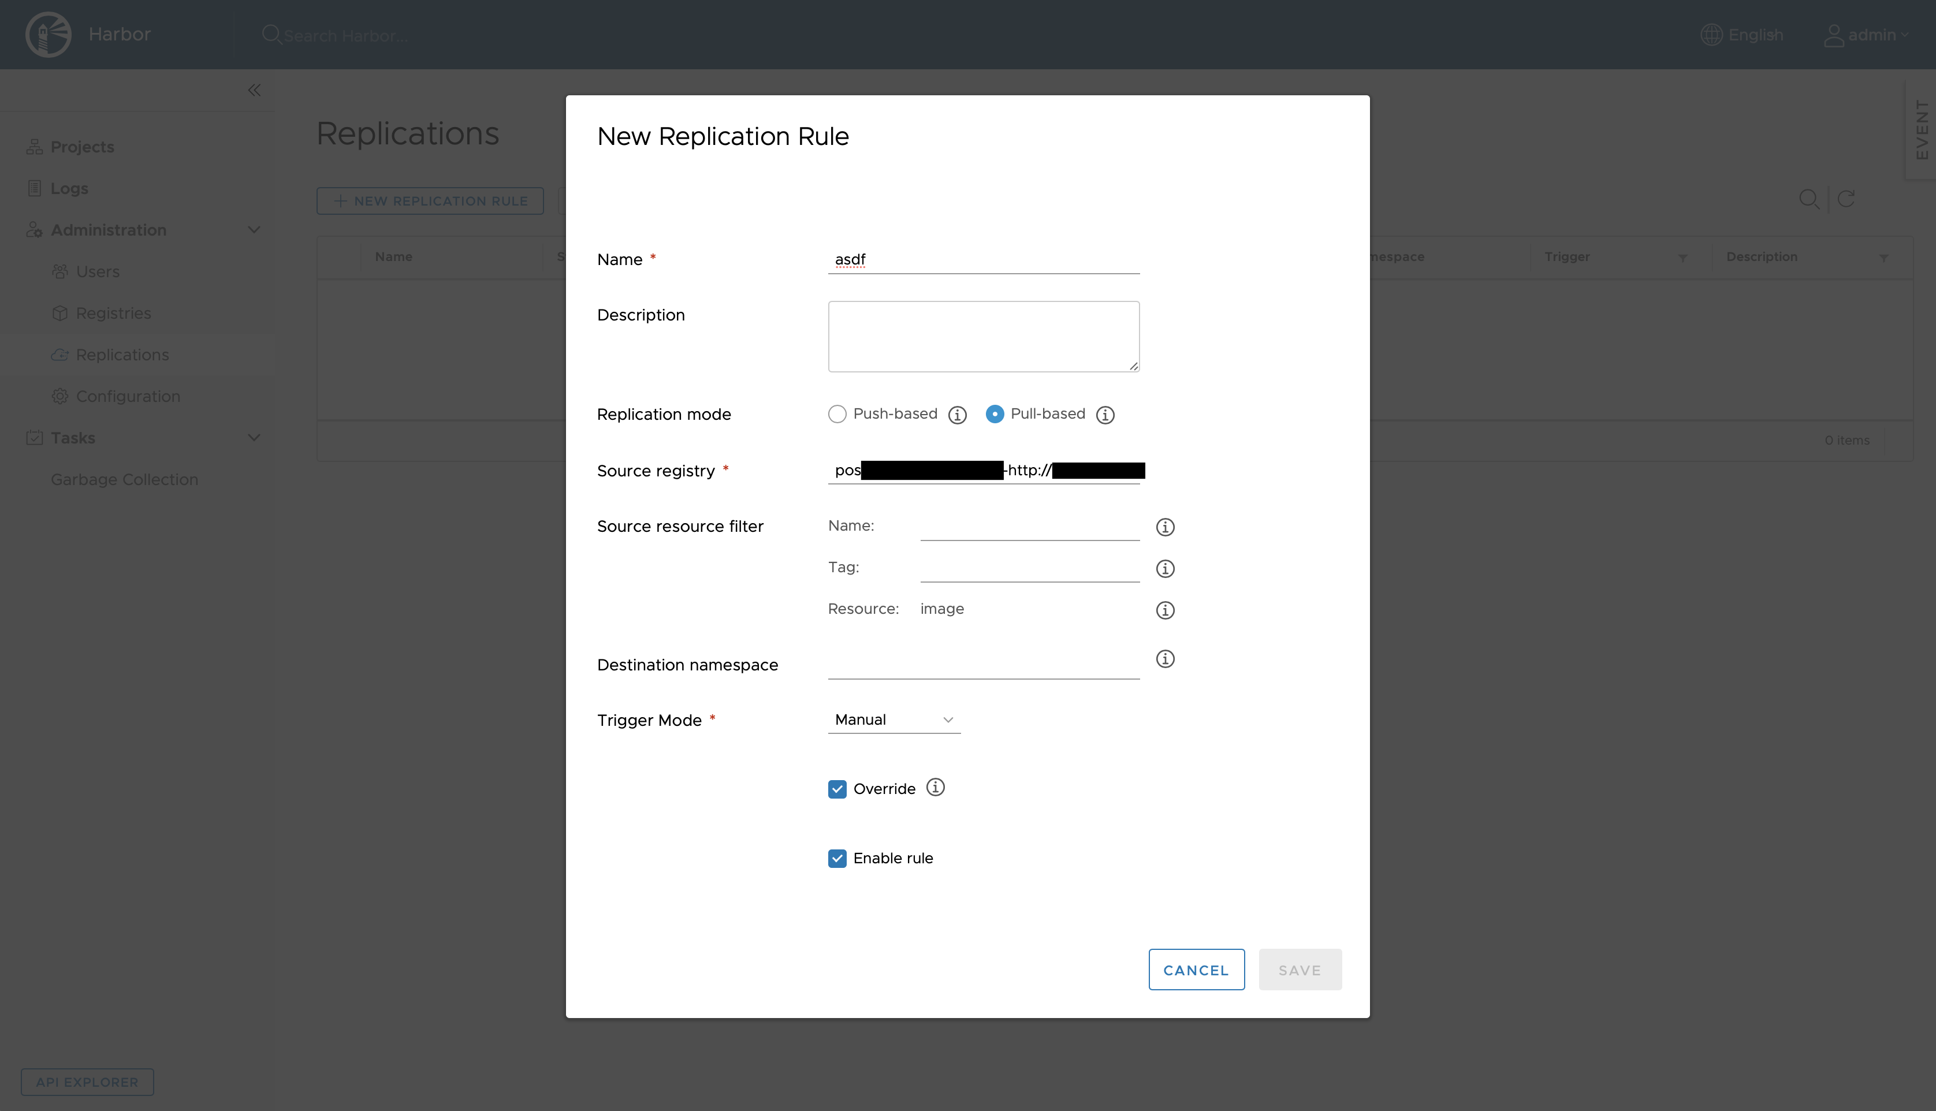Disable the Enable rule checkbox
Image resolution: width=1936 pixels, height=1111 pixels.
837,858
